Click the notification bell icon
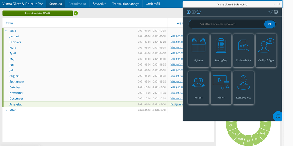 (270, 12)
